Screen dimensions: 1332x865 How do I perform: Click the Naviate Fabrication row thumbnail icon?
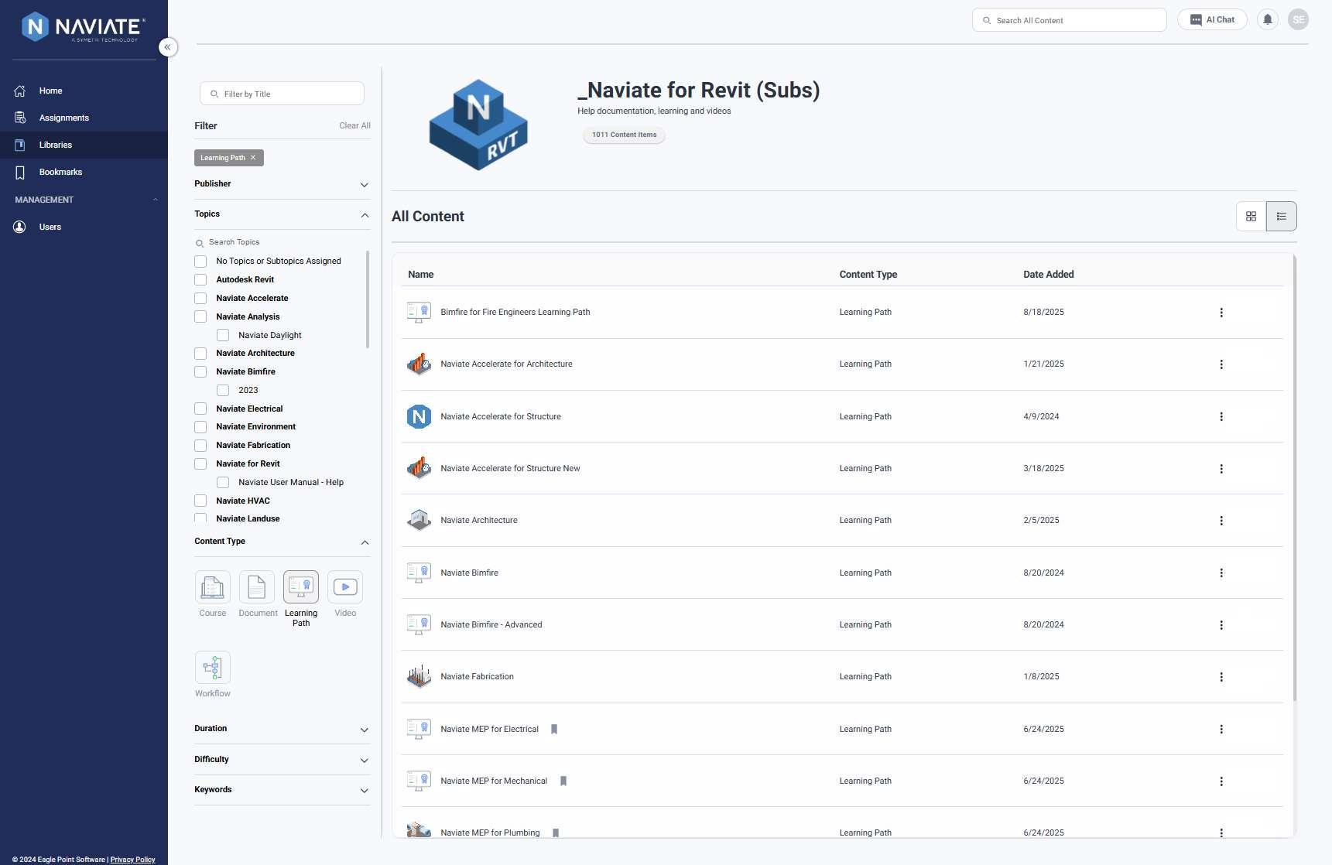(419, 676)
